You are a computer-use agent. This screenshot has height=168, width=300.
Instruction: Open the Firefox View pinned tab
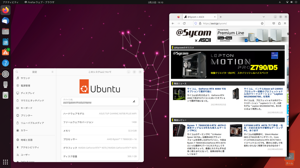[x=178, y=17]
